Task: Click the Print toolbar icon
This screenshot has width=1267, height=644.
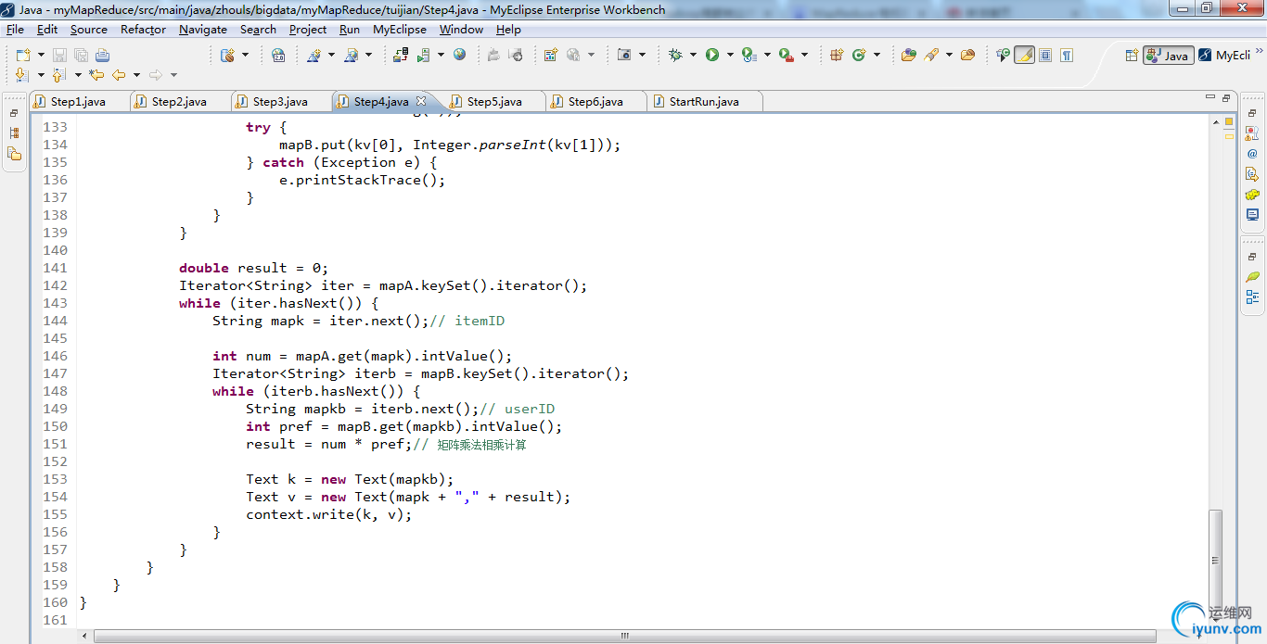Action: [102, 55]
